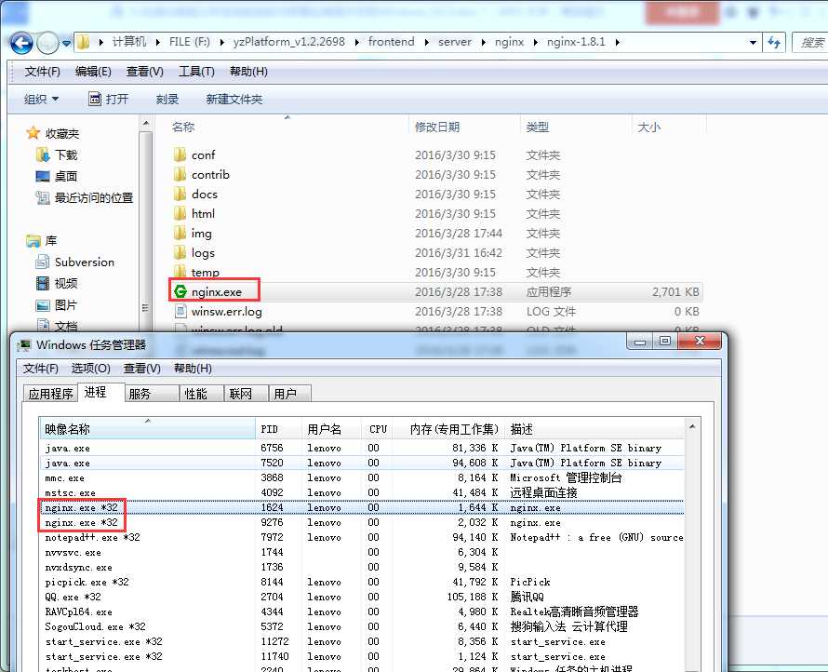Go to the server breadcrumb folder
Screen dimensions: 828x672
455,42
